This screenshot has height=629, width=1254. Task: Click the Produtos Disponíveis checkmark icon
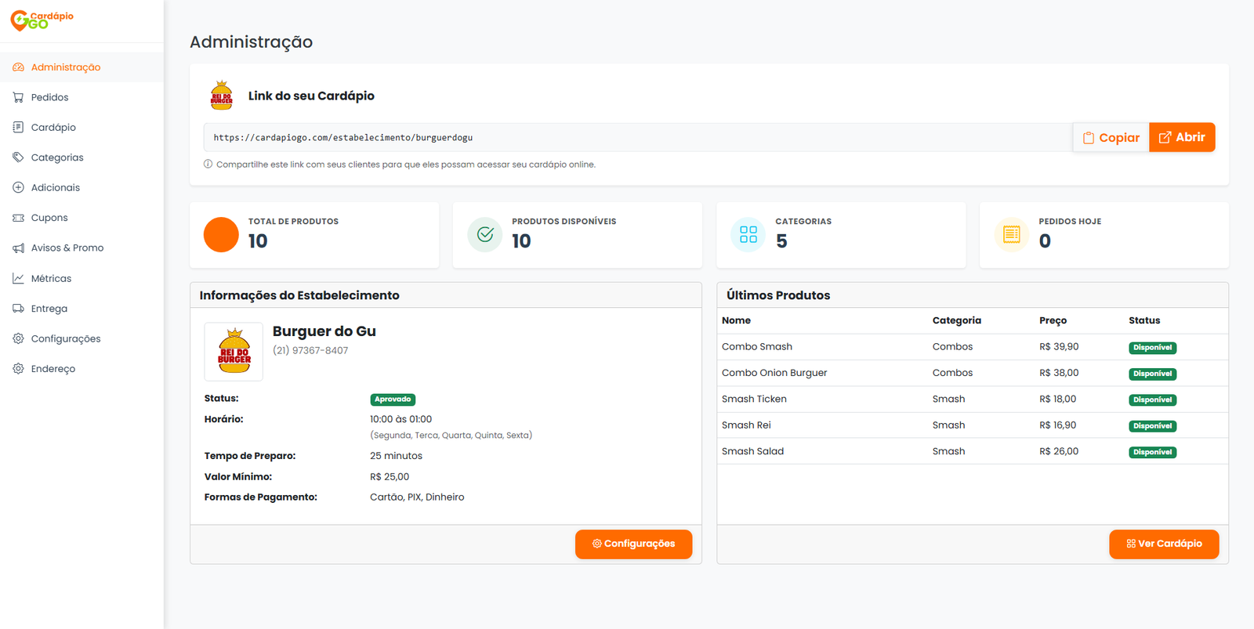coord(485,234)
